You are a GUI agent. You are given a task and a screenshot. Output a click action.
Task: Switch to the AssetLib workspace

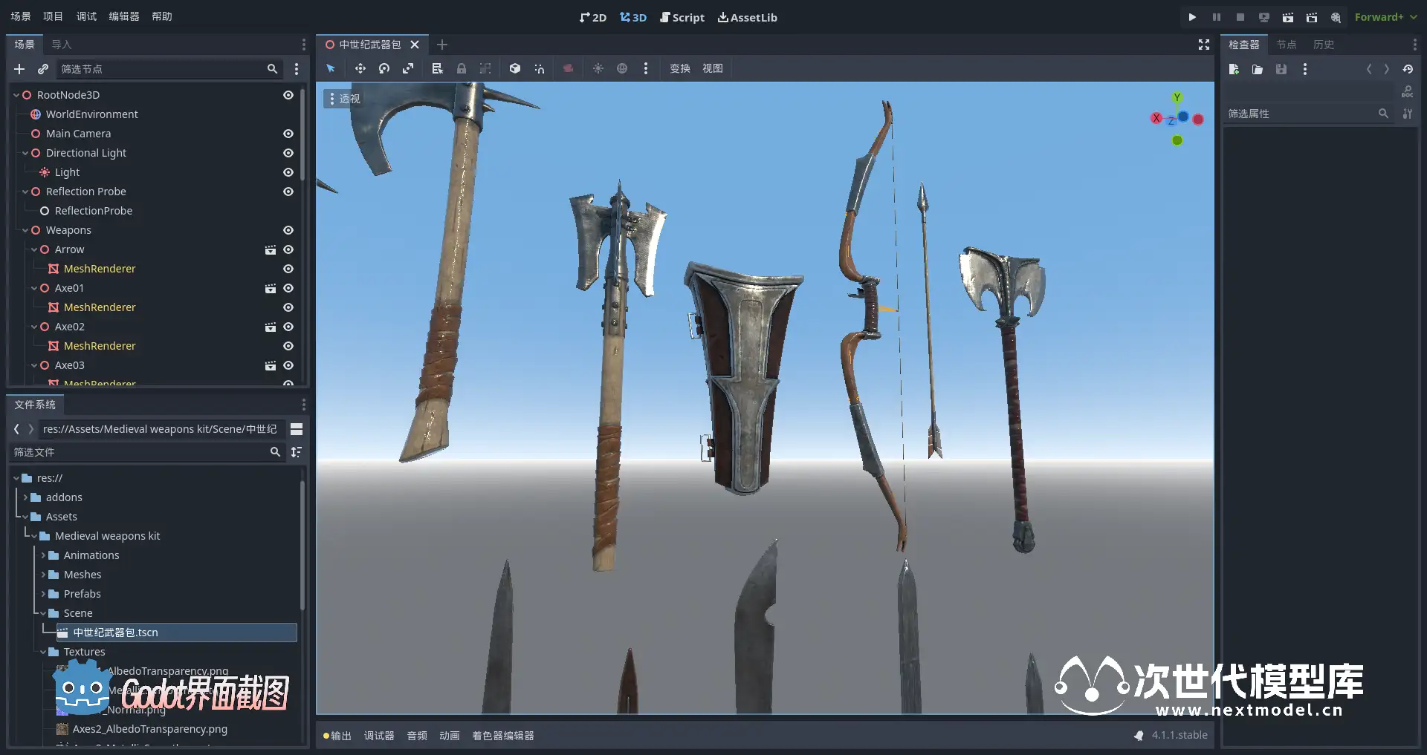pos(747,17)
